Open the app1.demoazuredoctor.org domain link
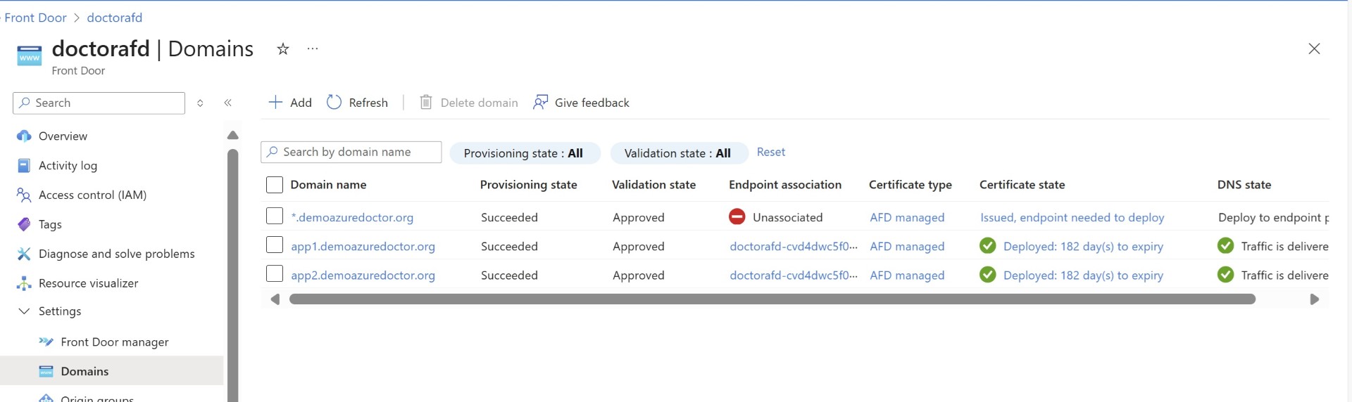 [363, 246]
